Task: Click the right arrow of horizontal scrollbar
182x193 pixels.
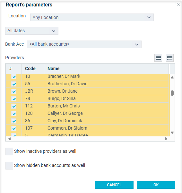Action: pos(166,139)
